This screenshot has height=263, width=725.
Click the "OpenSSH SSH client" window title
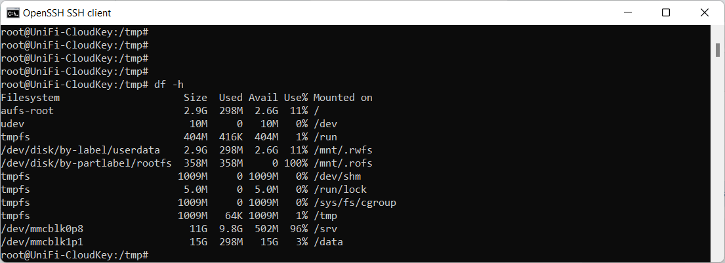pyautogui.click(x=67, y=12)
